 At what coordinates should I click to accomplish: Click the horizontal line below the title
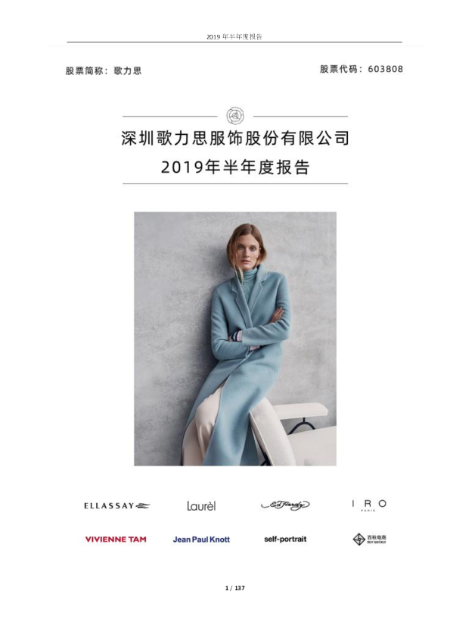point(235,183)
